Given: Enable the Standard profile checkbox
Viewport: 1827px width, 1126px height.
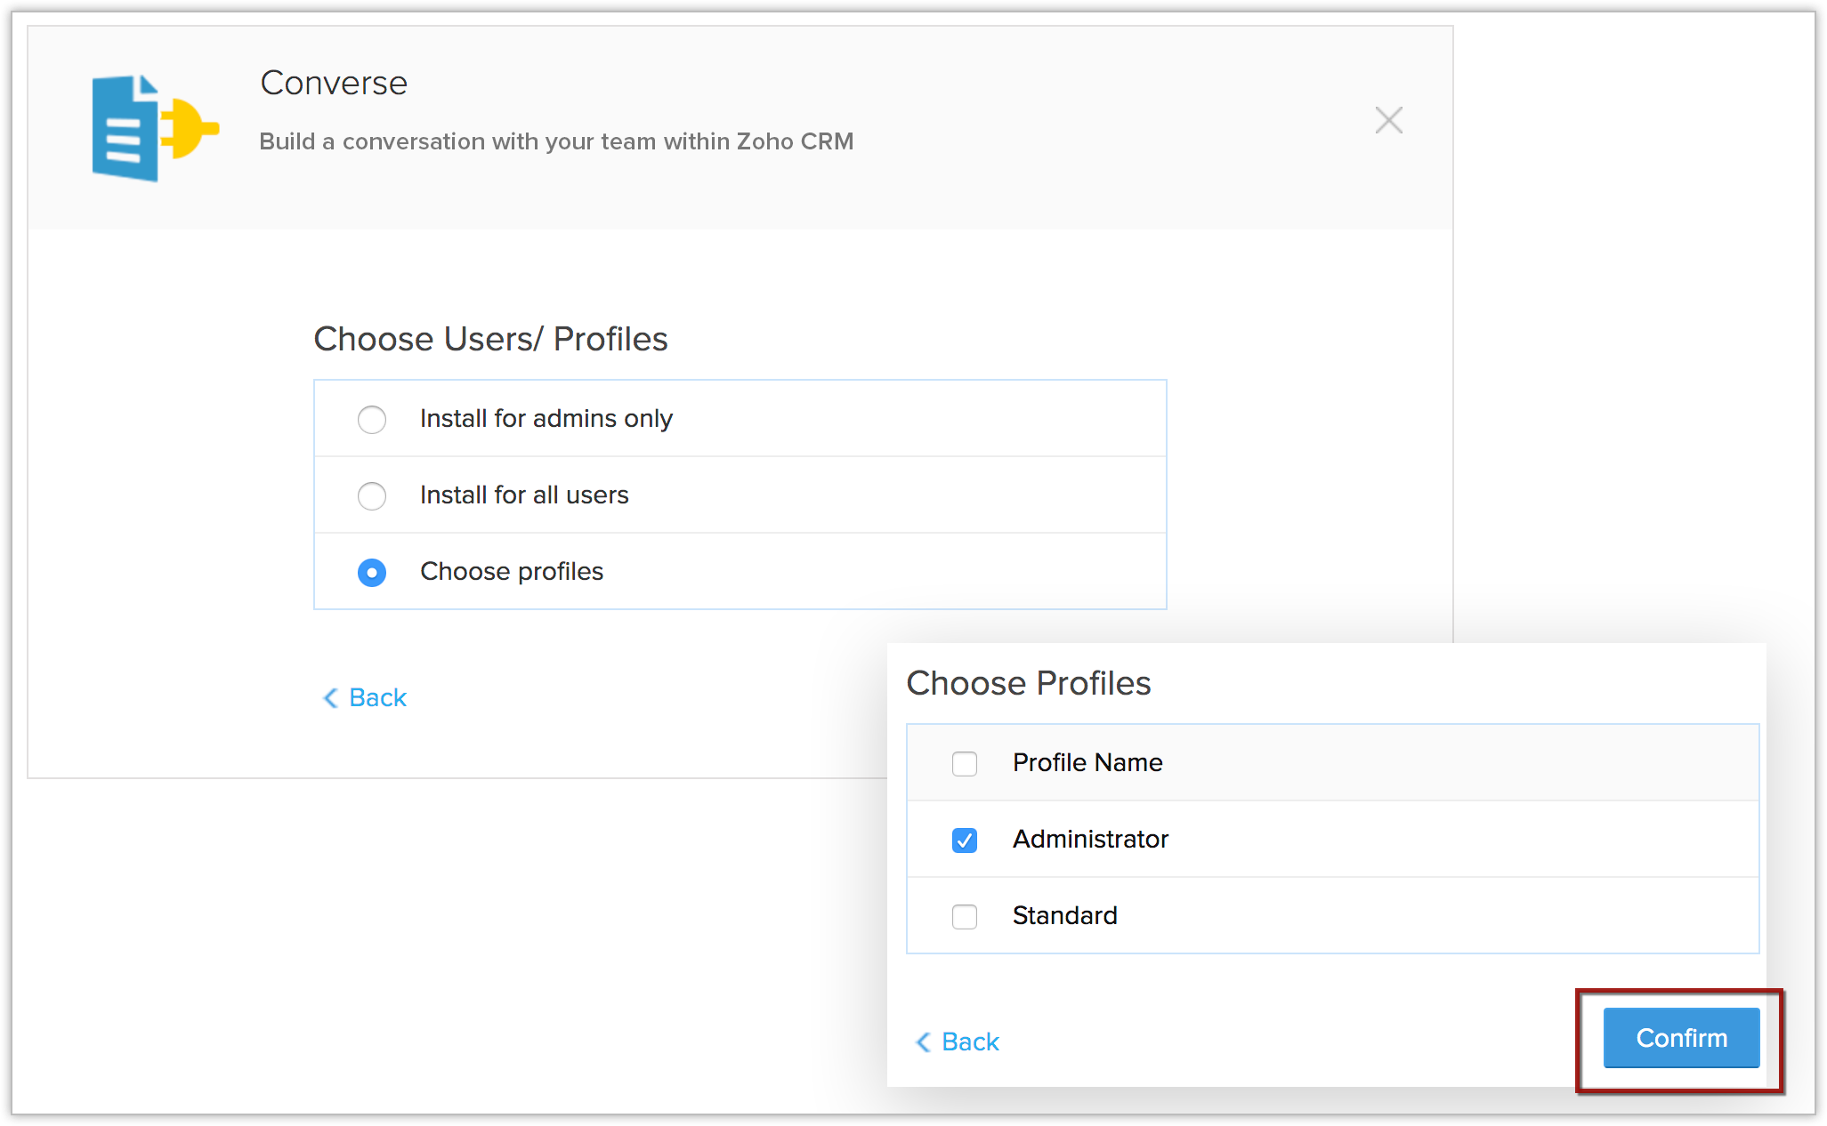Looking at the screenshot, I should 964,916.
